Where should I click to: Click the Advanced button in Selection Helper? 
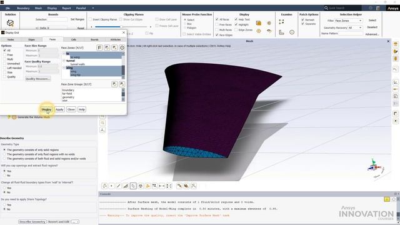pyautogui.click(x=372, y=34)
